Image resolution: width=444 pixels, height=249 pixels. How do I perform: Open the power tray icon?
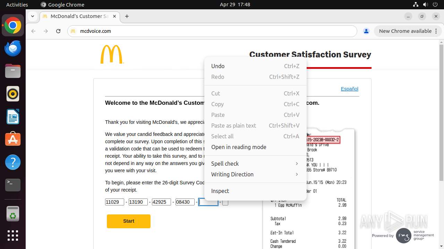[435, 4]
